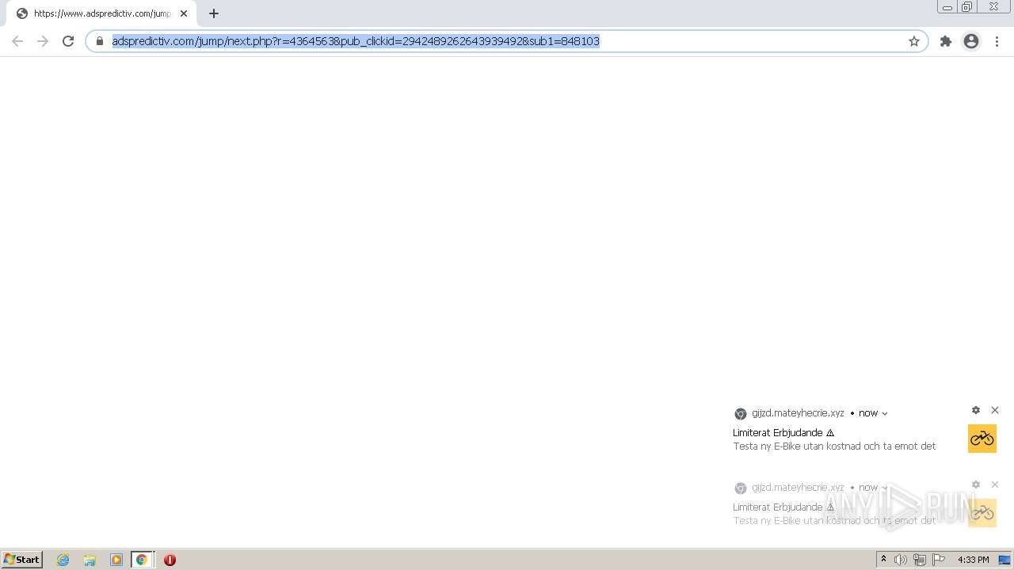Select the adspredictiv.com tab
1014x570 pixels.
(101, 13)
